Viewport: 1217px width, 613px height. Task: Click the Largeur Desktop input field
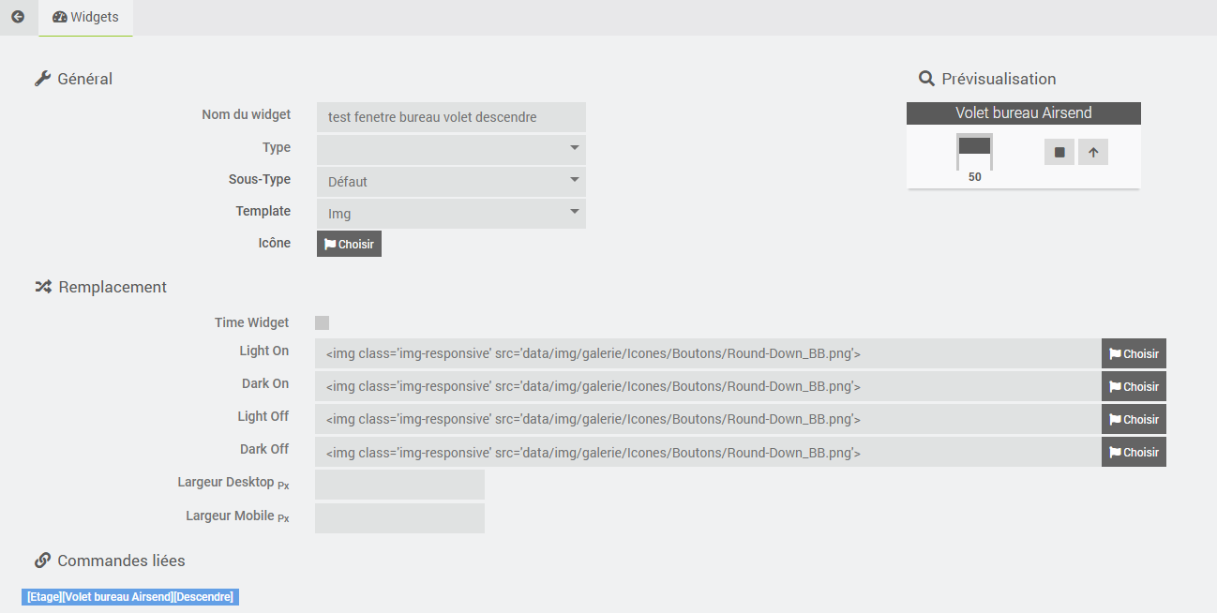coord(399,485)
